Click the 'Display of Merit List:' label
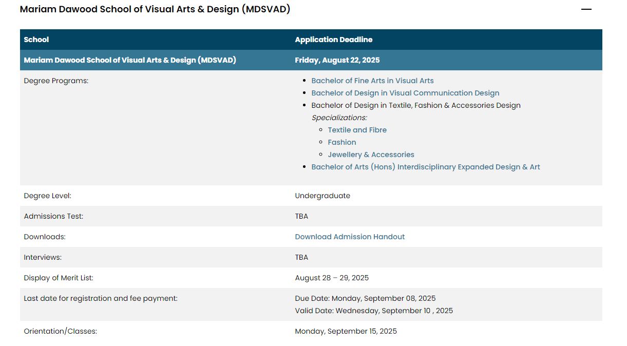Image resolution: width=627 pixels, height=346 pixels. pos(59,278)
